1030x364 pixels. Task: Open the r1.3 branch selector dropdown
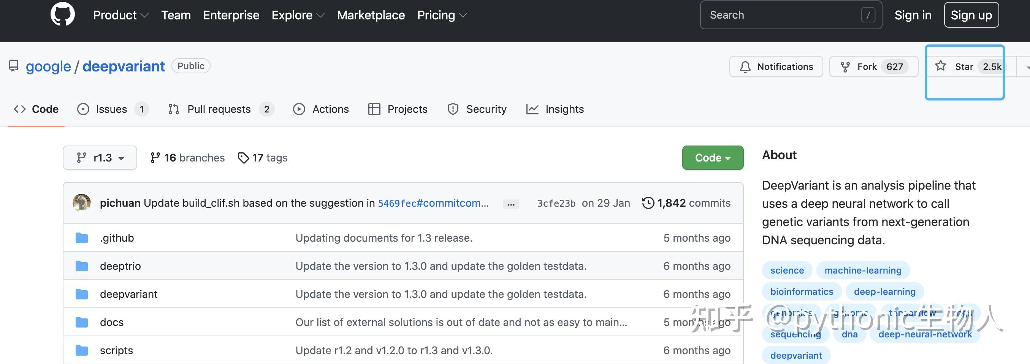click(x=100, y=158)
